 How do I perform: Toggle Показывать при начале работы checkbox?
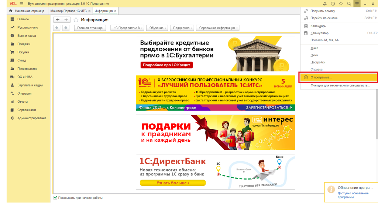coord(55,198)
